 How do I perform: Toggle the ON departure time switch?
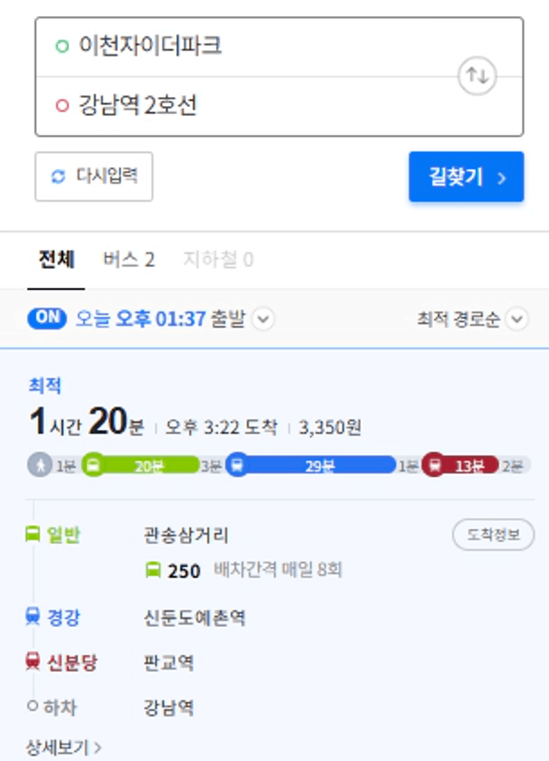click(x=47, y=318)
